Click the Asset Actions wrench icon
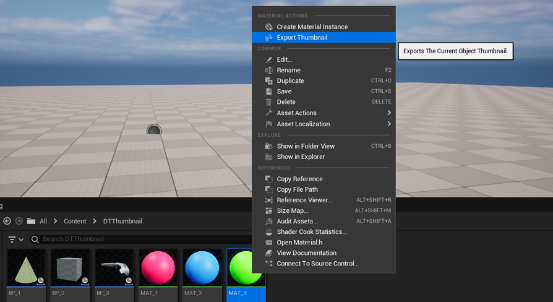The width and height of the screenshot is (553, 302). (x=268, y=113)
